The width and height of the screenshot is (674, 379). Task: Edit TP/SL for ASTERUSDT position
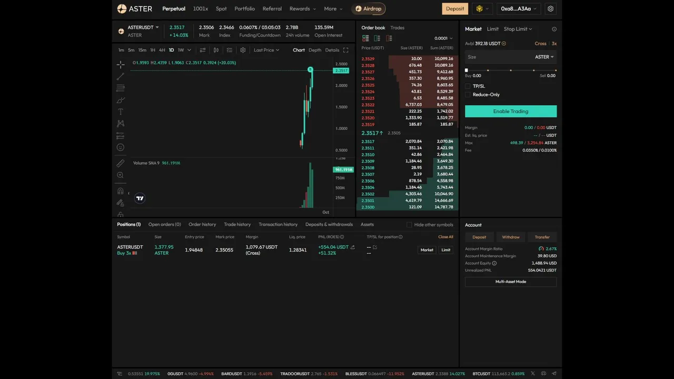375,247
